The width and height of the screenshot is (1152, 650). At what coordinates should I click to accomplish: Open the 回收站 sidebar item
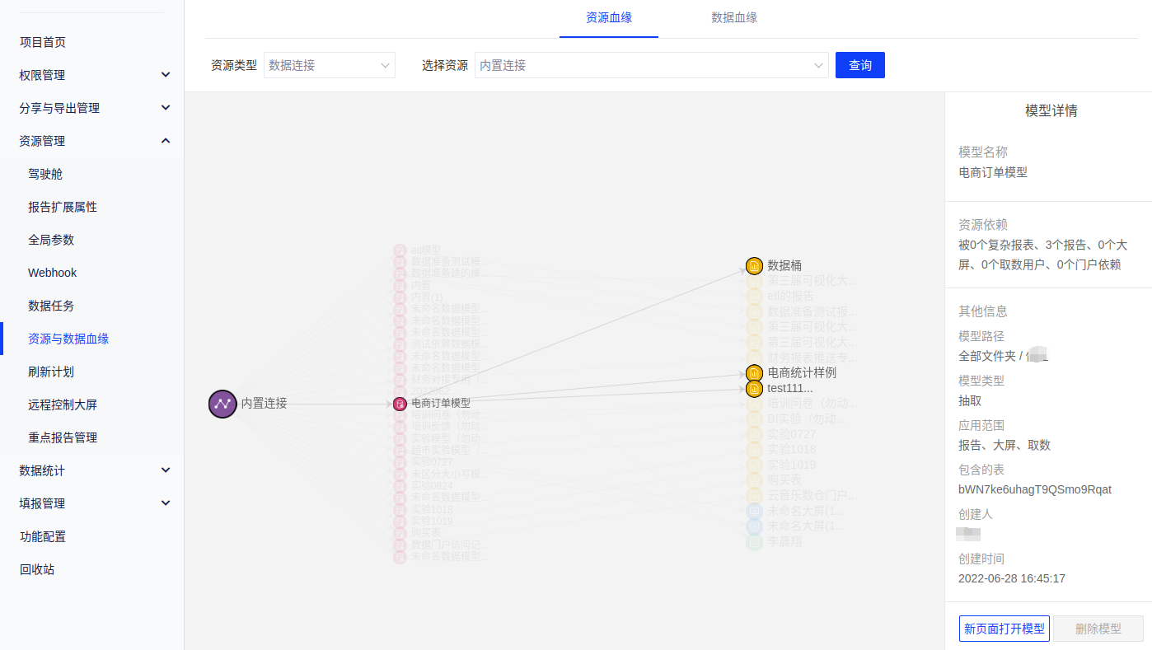37,569
